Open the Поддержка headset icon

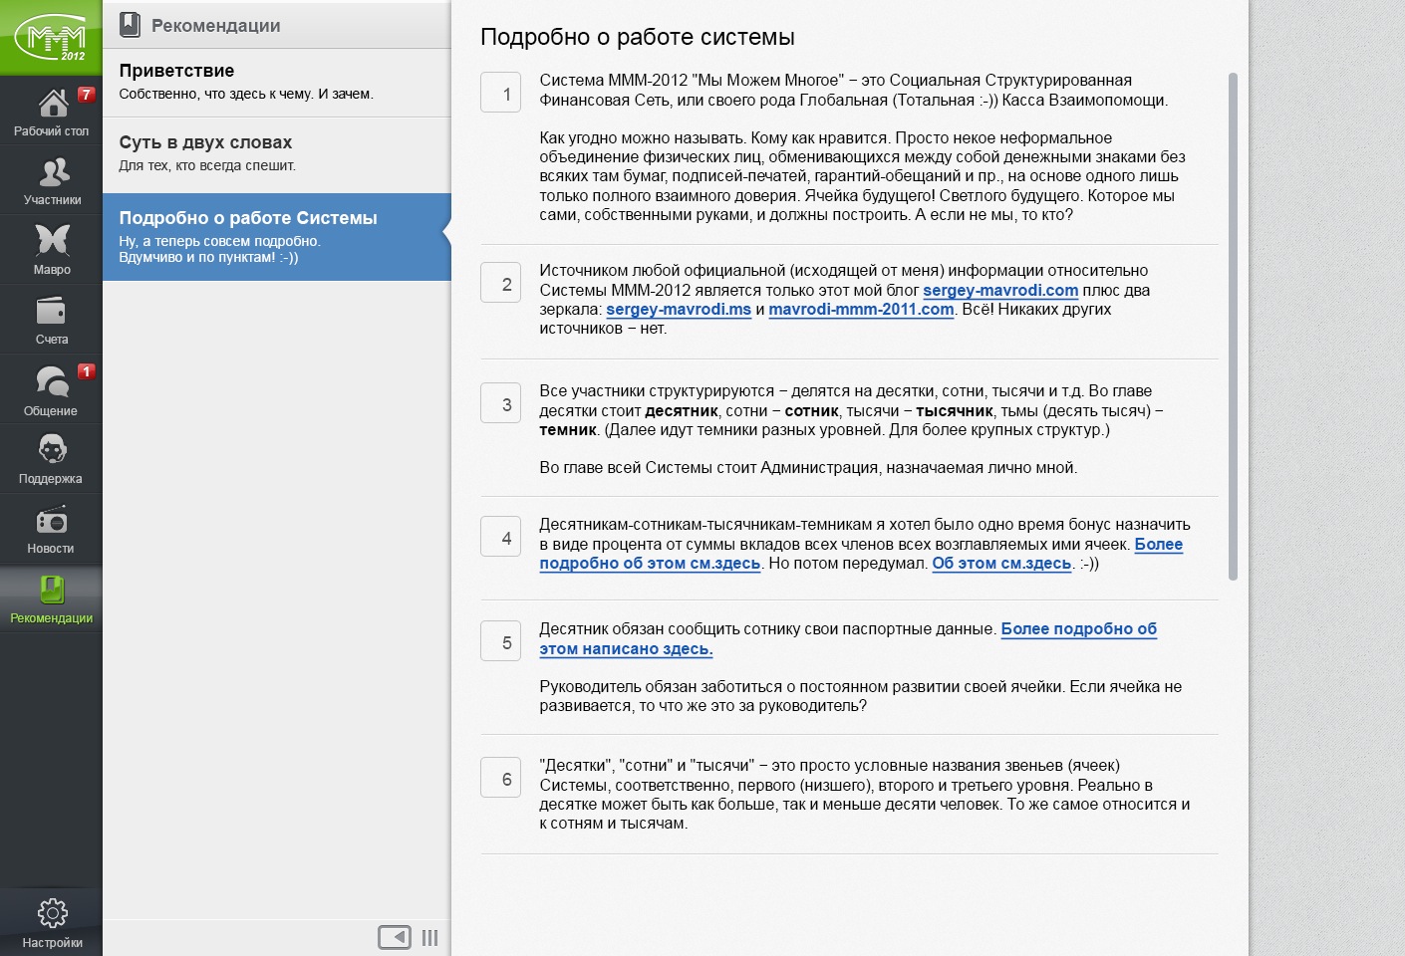pos(52,449)
